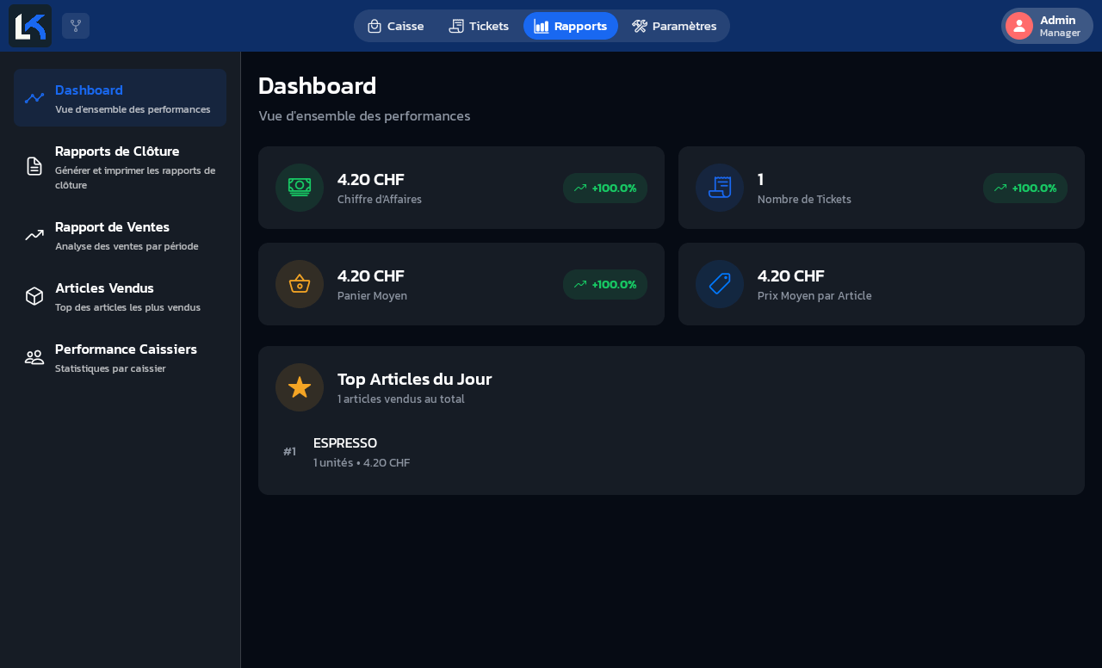Open Rapports de Clôture section
This screenshot has width=1102, height=668.
120,166
